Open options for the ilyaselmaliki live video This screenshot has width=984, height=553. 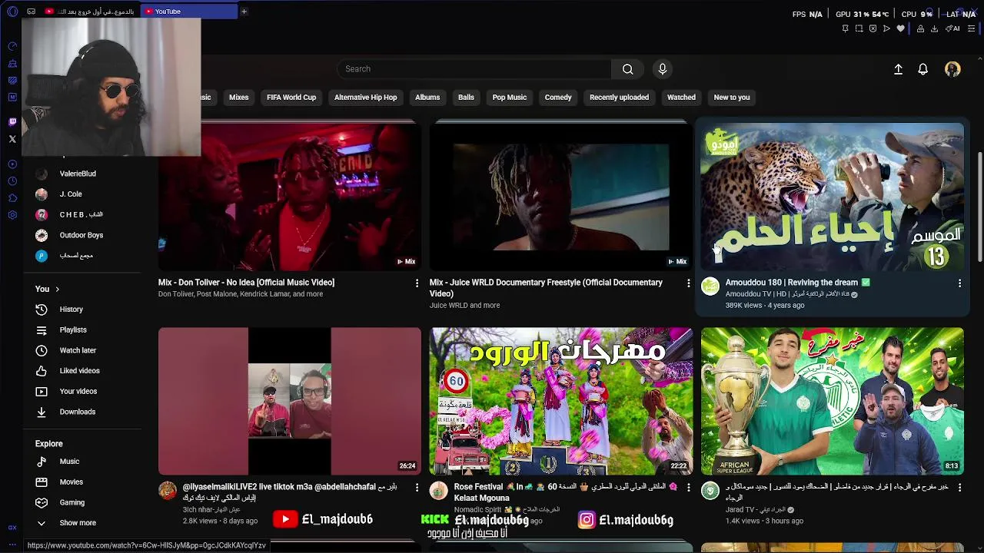tap(417, 488)
